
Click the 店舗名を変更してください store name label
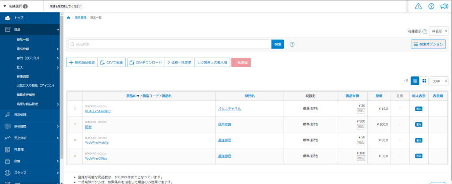(65, 6)
